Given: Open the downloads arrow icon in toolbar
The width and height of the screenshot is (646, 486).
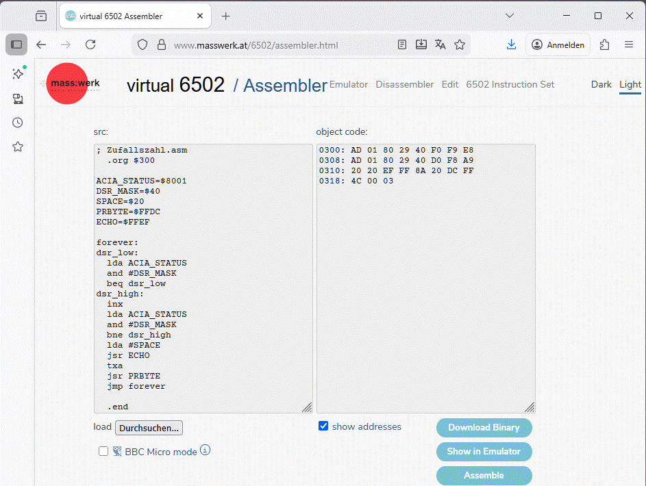Looking at the screenshot, I should [x=511, y=44].
